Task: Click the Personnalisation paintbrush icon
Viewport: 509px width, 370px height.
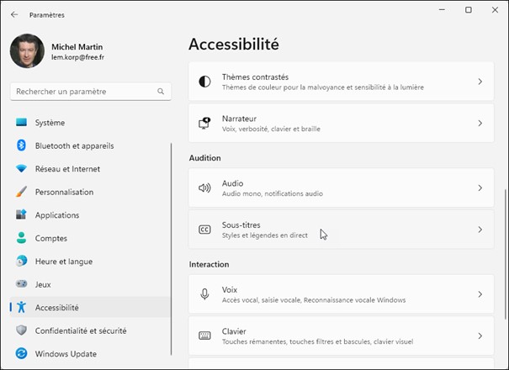Action: pyautogui.click(x=21, y=192)
